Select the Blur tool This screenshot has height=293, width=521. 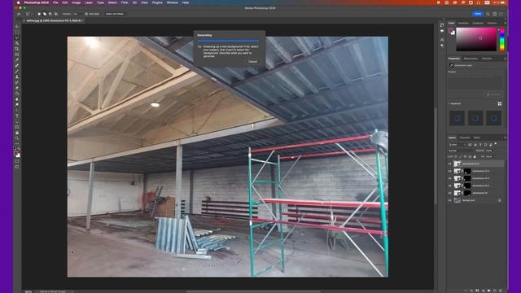pyautogui.click(x=17, y=99)
